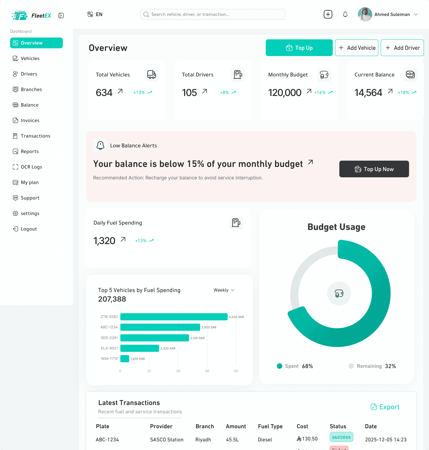The width and height of the screenshot is (429, 450).
Task: Click the NSK-7710 bar in chart
Action: [125, 359]
